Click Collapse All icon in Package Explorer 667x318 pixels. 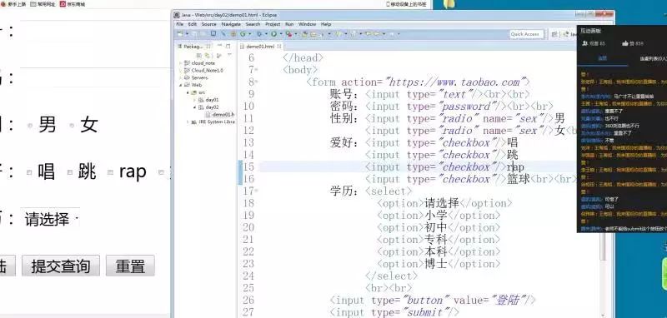pos(198,55)
